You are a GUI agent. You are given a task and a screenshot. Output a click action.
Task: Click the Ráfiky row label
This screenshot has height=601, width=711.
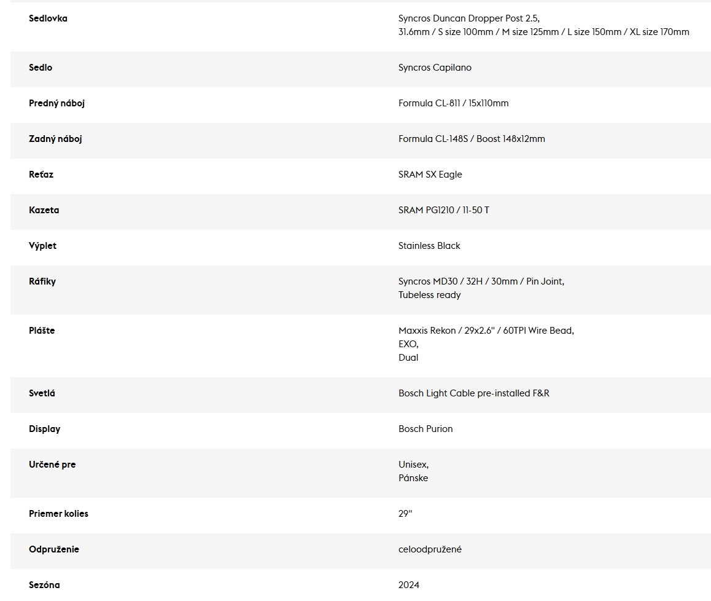point(42,281)
